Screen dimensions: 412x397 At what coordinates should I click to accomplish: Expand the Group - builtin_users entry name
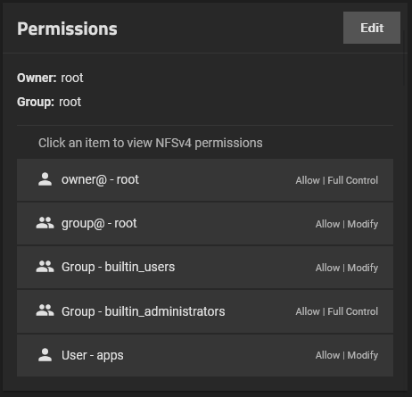[x=118, y=267]
